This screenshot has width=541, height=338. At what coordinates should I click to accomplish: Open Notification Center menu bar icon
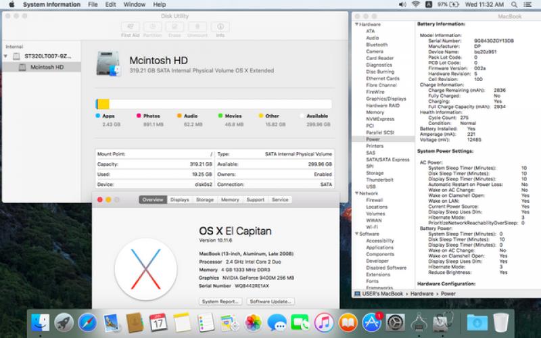(x=527, y=5)
